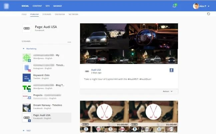216x134 pixels.
Task: Click the Audi logo beside Page: Audi USA heading
Action: coord(27,28)
